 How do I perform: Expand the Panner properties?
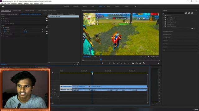point(2,36)
